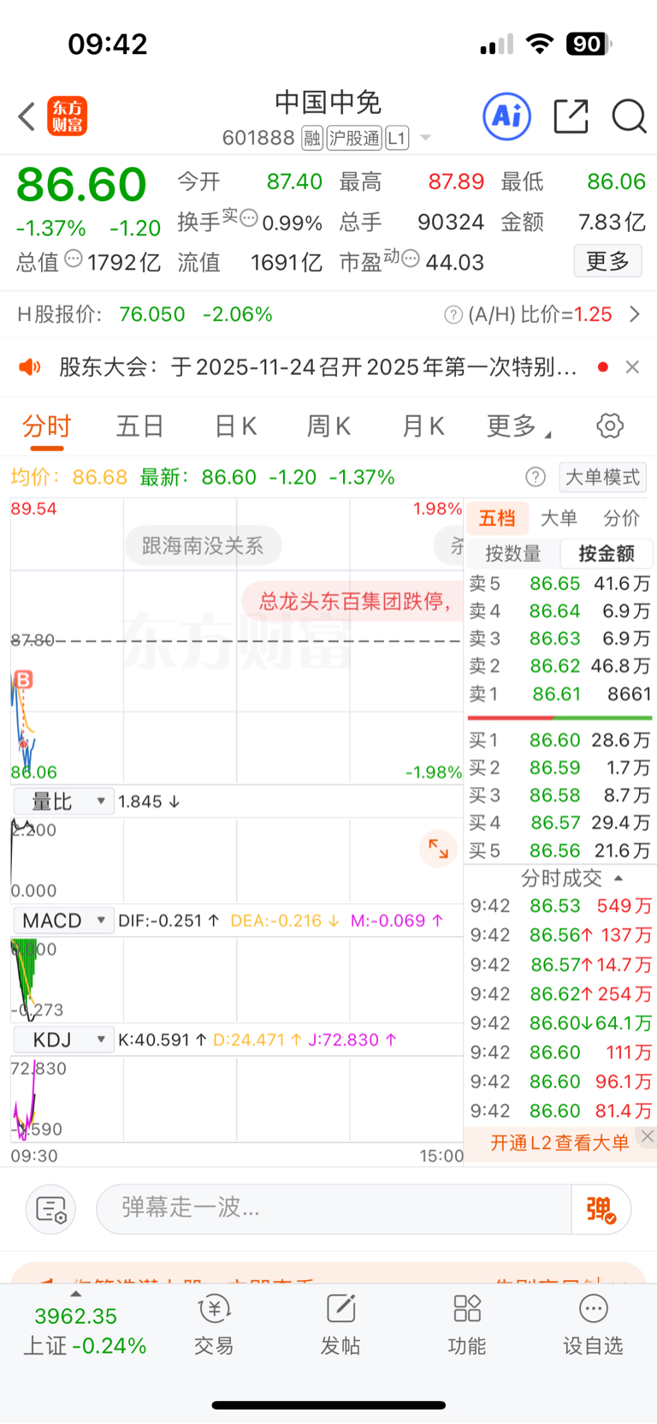This screenshot has height=1424, width=657.
Task: Tap the 融 margin badge
Action: click(312, 138)
